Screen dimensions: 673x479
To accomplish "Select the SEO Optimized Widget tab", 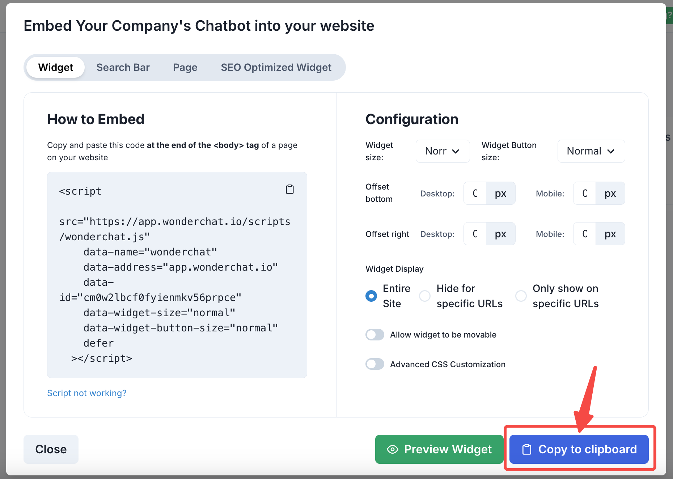I will point(276,67).
